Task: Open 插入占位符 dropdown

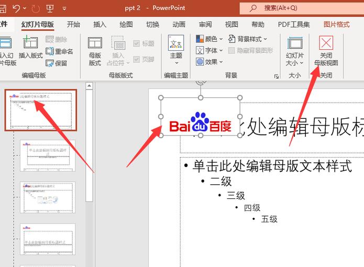Action: click(118, 51)
